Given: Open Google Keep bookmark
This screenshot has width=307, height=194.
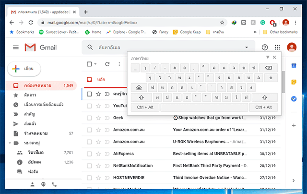Looking at the screenshot, I should click(x=187, y=32).
